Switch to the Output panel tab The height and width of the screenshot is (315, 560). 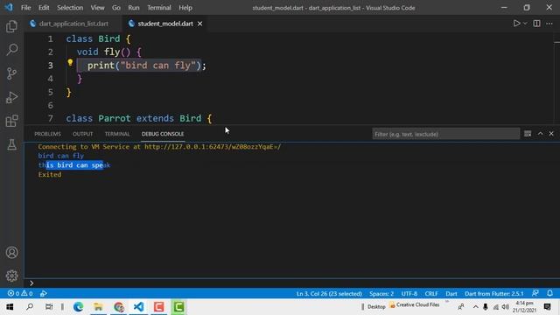tap(82, 134)
